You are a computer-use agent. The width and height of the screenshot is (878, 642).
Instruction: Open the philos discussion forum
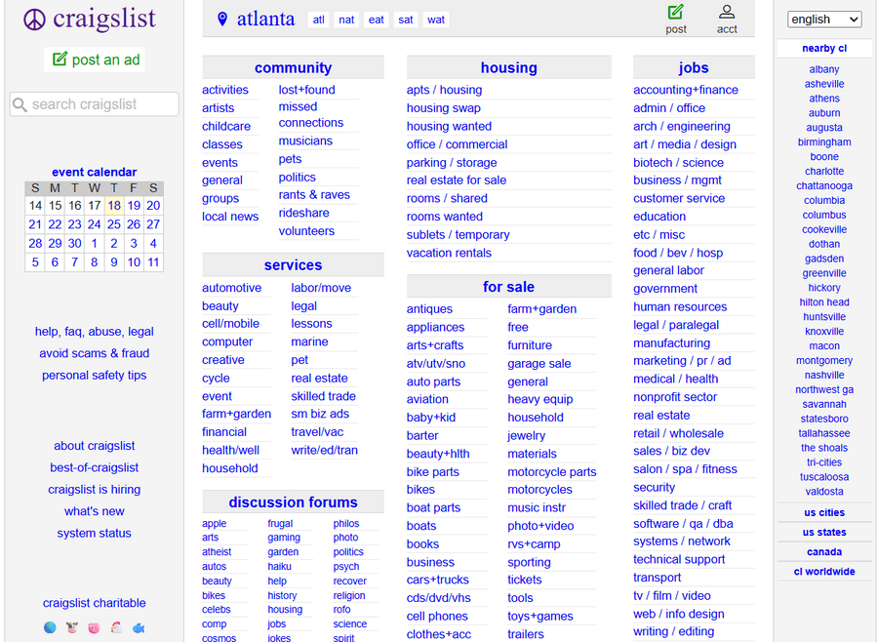[x=346, y=523]
